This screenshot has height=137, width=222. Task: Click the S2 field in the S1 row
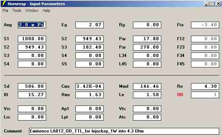coord(89,39)
